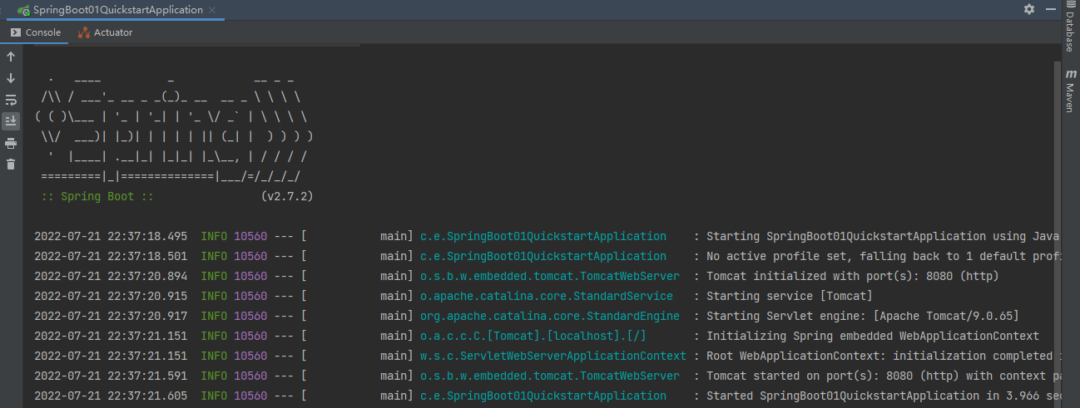Click 'Tomcat started on port(s): 8080' message

[884, 376]
